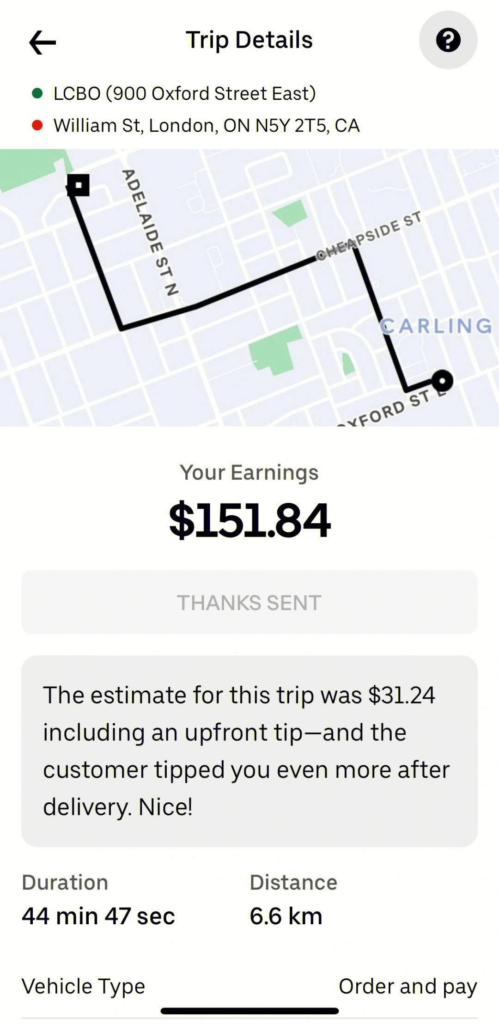Click the THANKS SENT button
The width and height of the screenshot is (499, 1025).
pyautogui.click(x=249, y=602)
